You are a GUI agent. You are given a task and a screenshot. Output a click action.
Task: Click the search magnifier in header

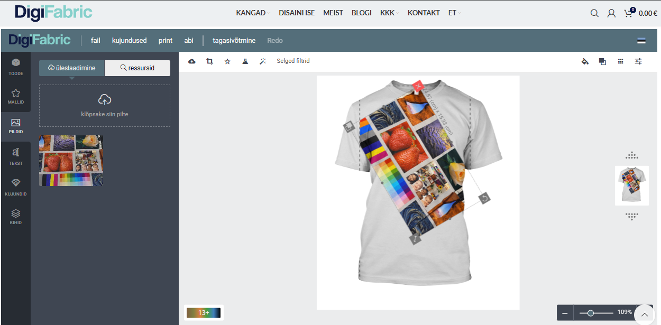point(594,13)
